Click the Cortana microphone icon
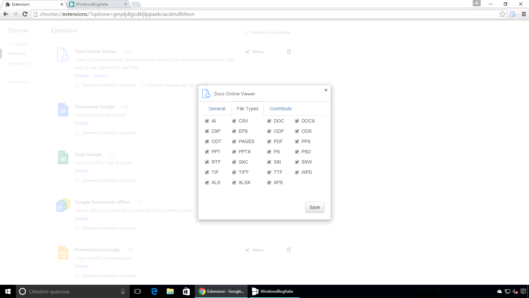529x298 pixels. (x=123, y=291)
